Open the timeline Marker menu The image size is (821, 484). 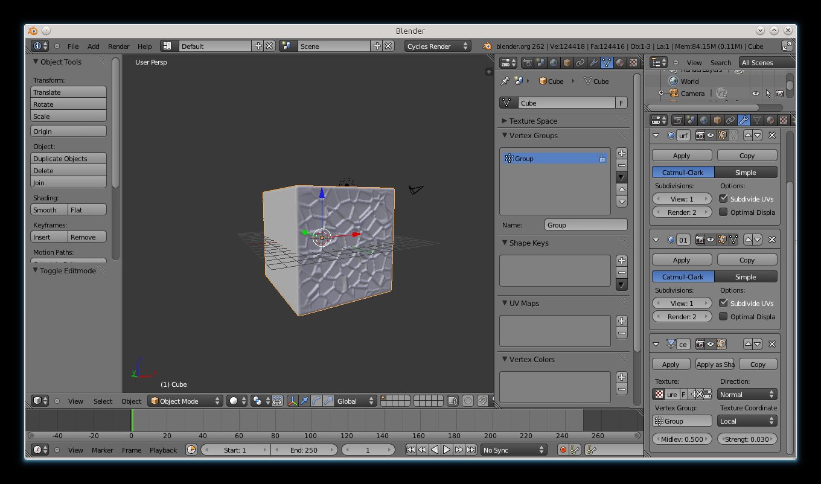click(102, 450)
